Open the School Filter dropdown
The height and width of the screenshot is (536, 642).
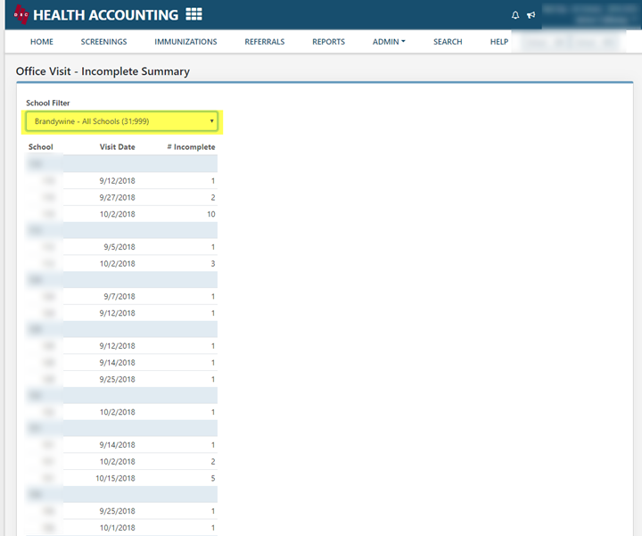121,121
